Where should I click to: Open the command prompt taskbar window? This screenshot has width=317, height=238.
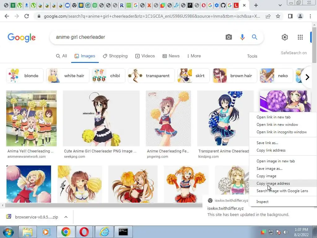coord(123,232)
